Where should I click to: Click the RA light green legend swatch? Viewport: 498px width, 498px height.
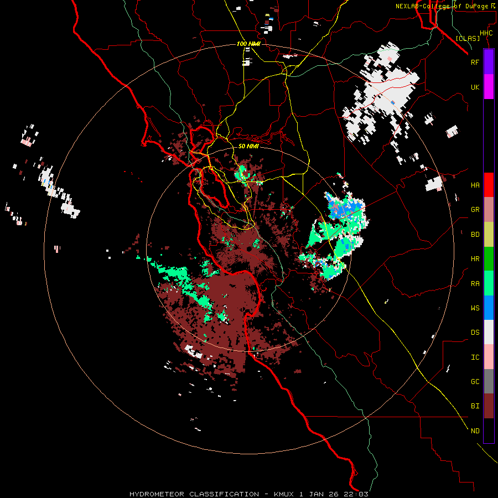click(489, 283)
